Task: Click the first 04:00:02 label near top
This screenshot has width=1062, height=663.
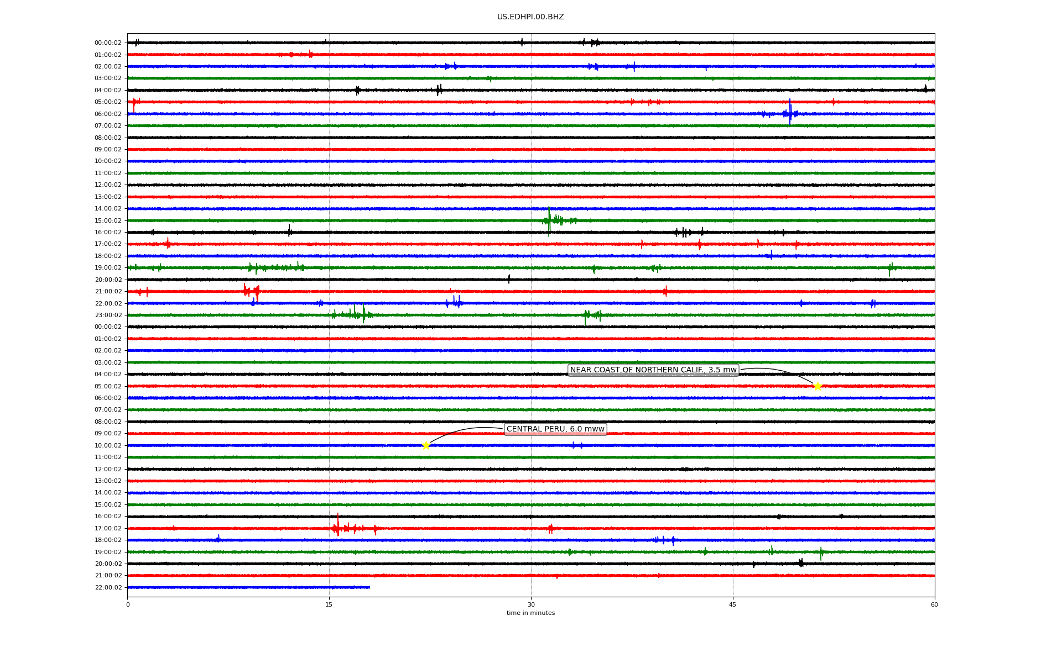Action: click(108, 90)
